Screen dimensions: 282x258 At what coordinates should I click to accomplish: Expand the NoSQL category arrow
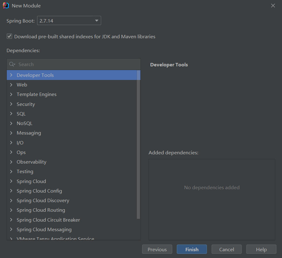(11, 123)
